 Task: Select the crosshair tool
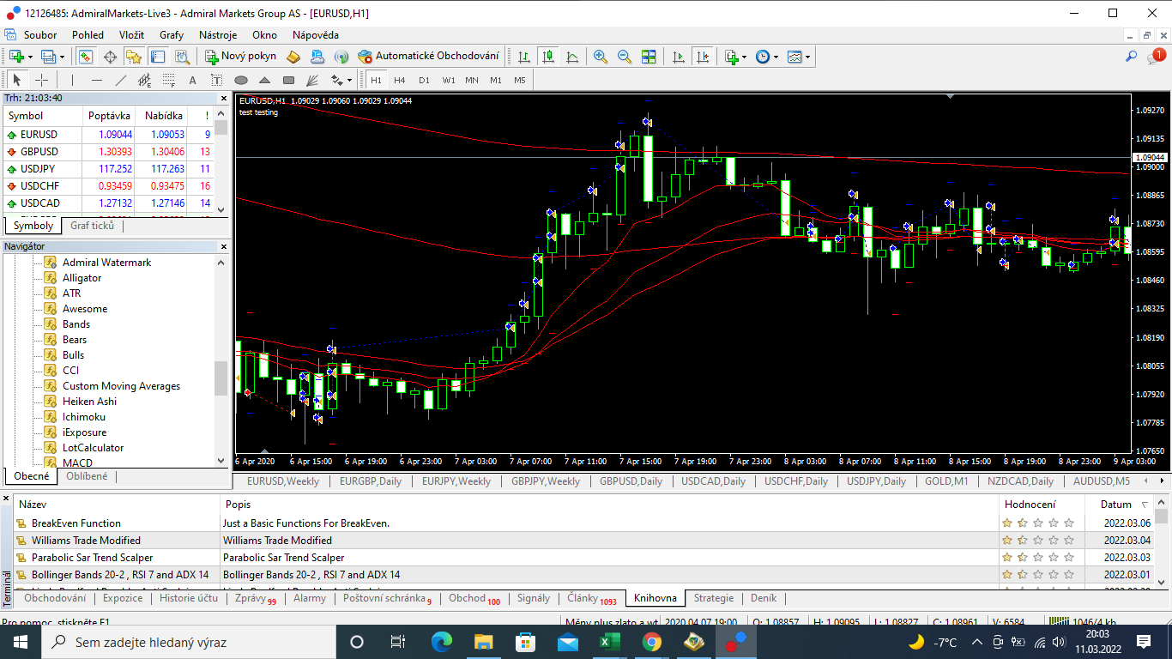pos(41,81)
